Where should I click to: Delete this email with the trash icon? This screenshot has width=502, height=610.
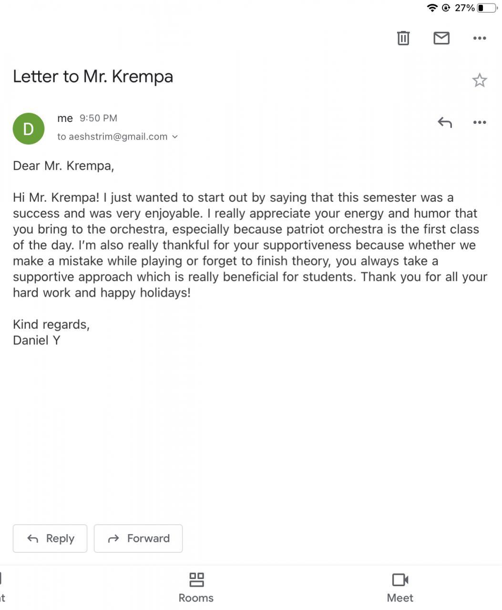pos(403,38)
